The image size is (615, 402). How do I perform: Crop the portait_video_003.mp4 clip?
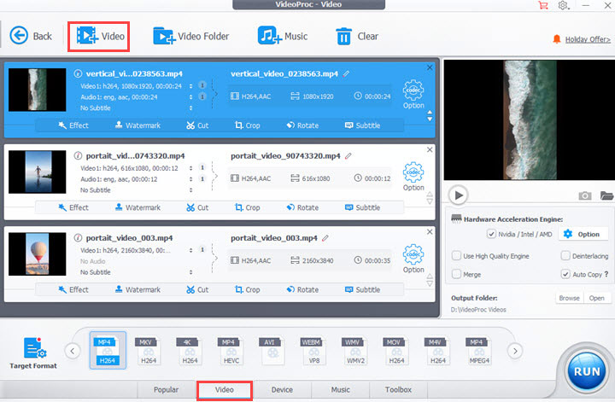247,289
